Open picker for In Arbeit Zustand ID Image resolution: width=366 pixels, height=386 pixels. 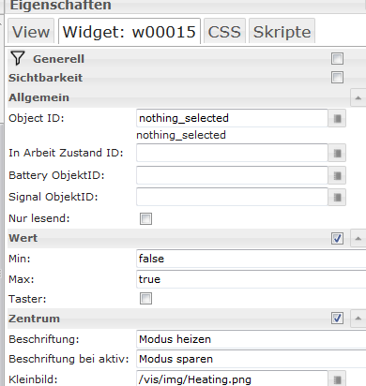pos(337,153)
